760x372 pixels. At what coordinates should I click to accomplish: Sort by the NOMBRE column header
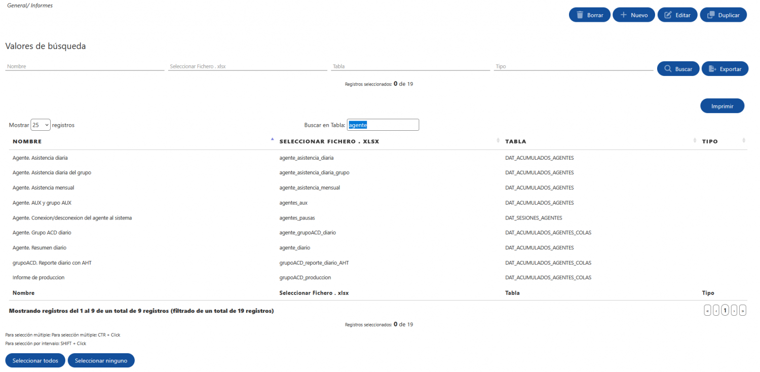pos(142,141)
